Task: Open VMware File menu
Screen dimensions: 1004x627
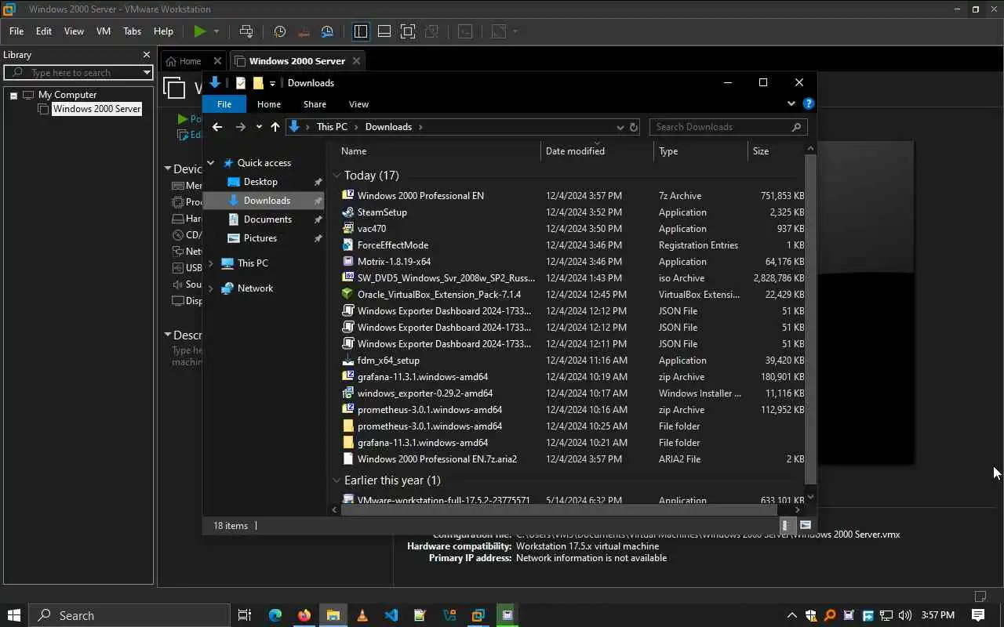Action: point(16,31)
